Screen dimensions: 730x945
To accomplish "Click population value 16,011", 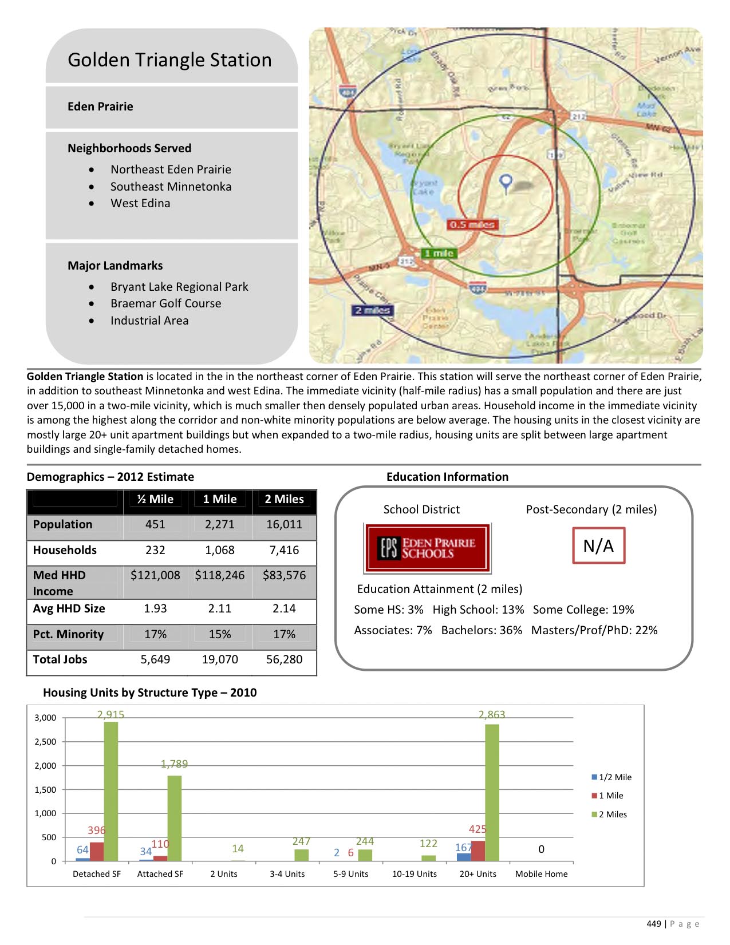I will [x=284, y=524].
